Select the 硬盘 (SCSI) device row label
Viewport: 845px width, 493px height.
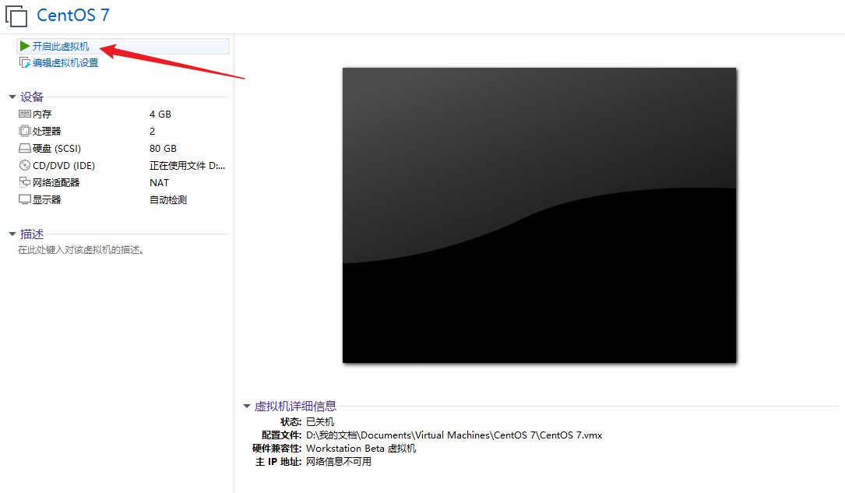pyautogui.click(x=57, y=148)
